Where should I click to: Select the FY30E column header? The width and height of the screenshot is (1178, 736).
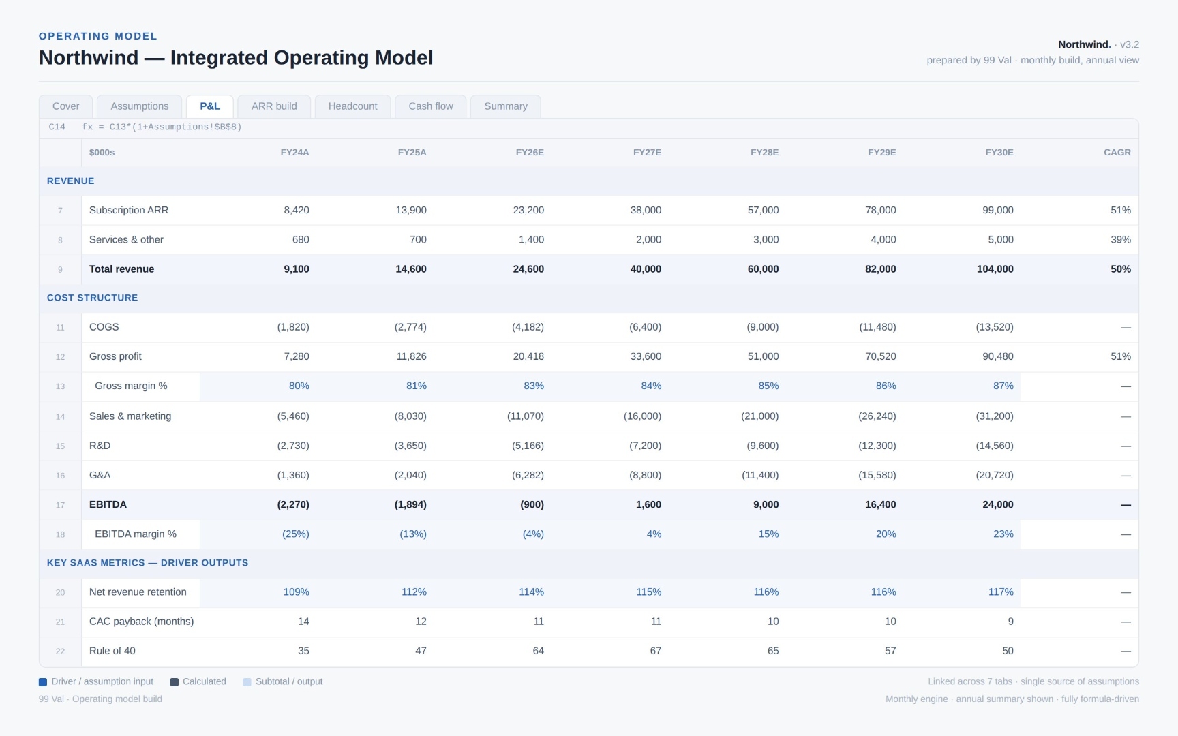click(999, 153)
